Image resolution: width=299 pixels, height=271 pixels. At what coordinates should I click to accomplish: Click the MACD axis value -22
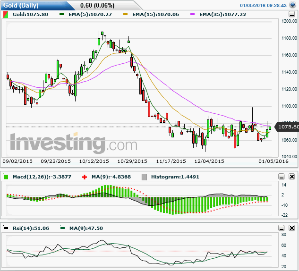point(284,215)
